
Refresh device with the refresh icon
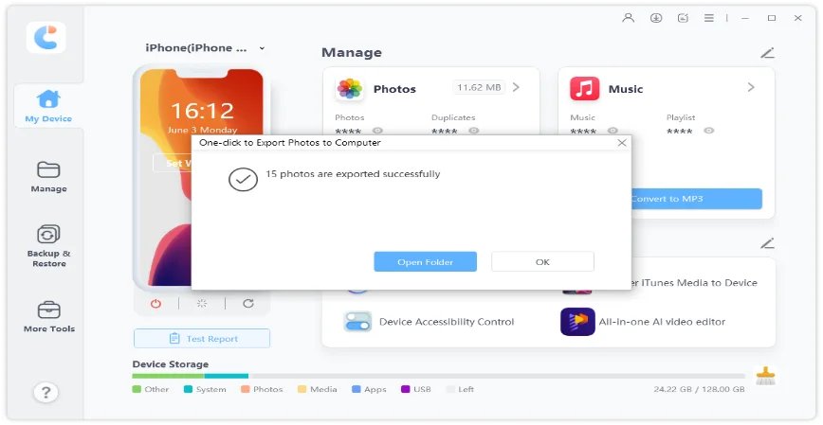(x=248, y=304)
